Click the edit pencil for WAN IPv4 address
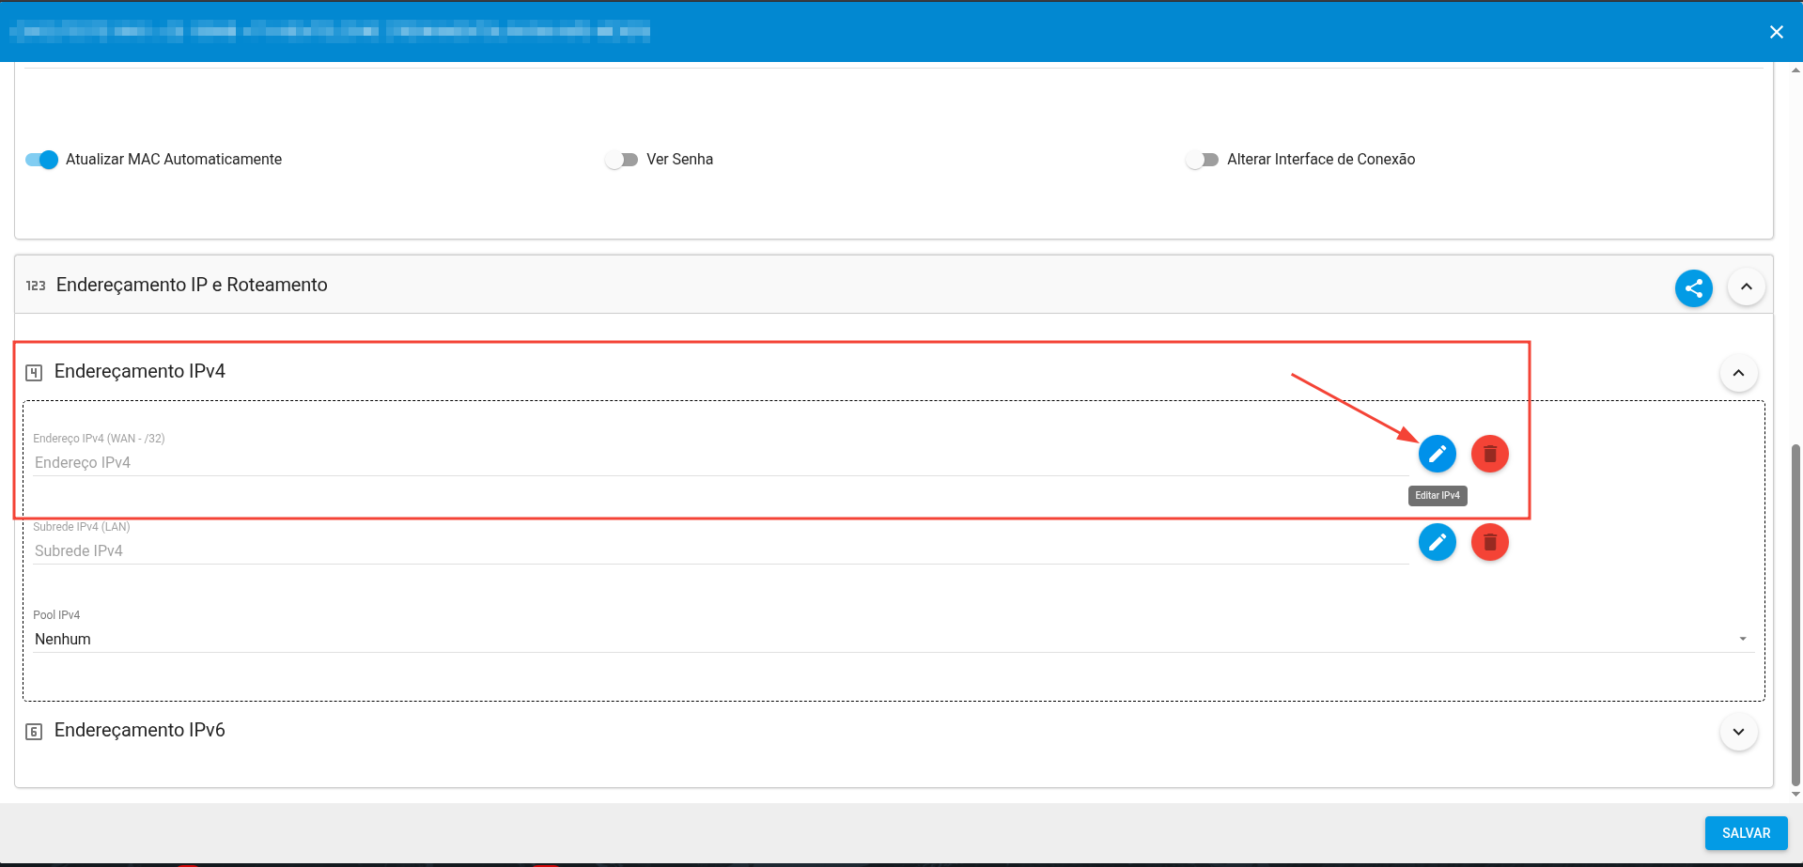The image size is (1803, 867). (x=1437, y=454)
